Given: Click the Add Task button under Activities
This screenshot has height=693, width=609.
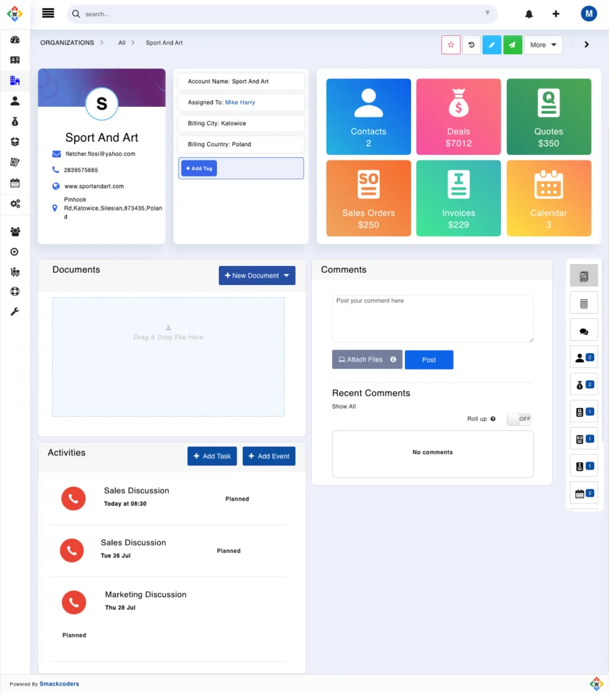Looking at the screenshot, I should (212, 456).
